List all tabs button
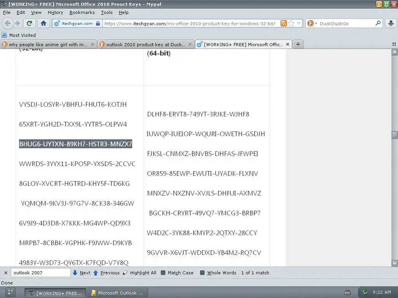 (x=394, y=44)
